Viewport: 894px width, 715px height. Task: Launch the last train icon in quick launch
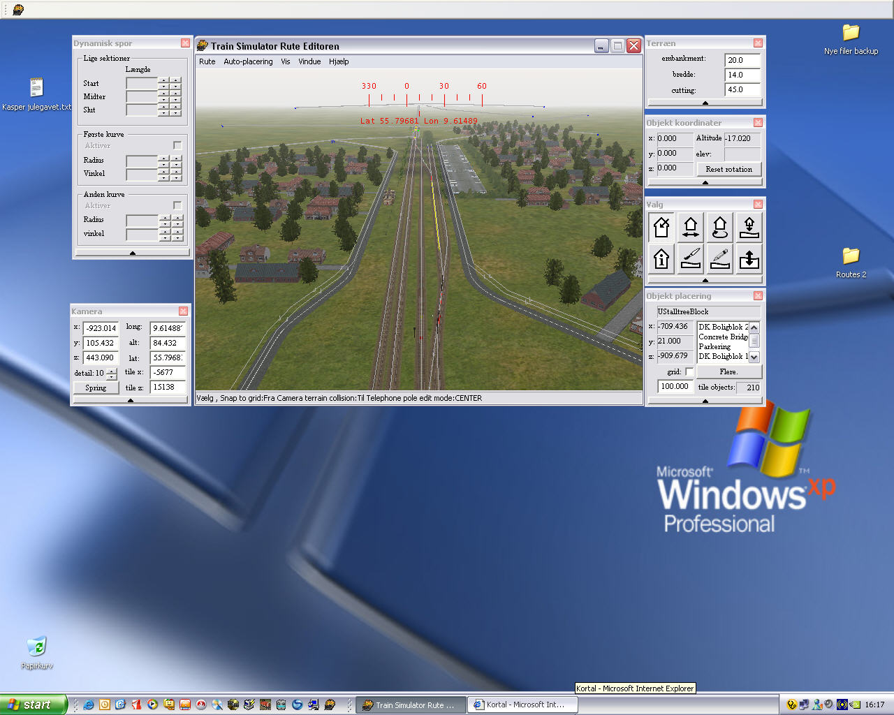click(x=330, y=705)
